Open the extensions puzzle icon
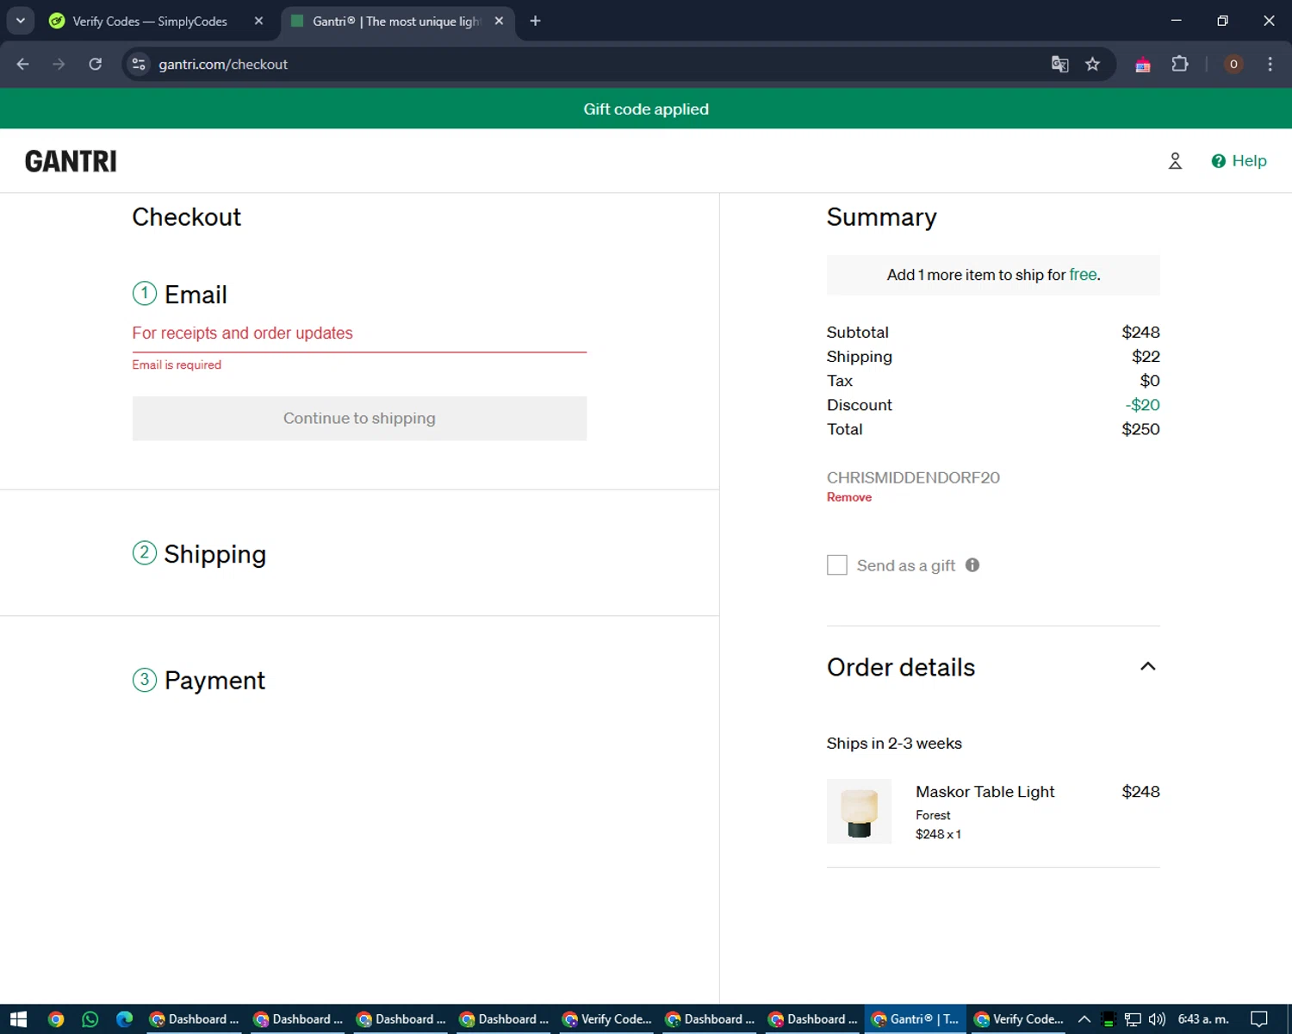Viewport: 1292px width, 1034px height. [x=1180, y=64]
